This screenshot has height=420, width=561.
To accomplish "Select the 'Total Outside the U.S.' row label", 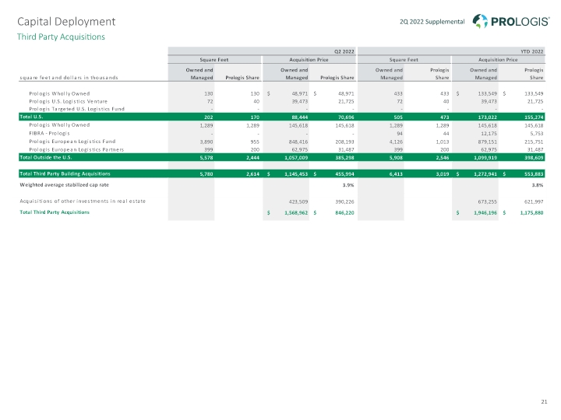I will pyautogui.click(x=46, y=157).
